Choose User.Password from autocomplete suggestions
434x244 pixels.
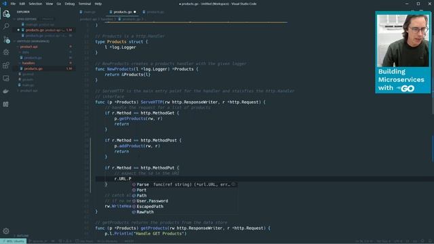184,201
